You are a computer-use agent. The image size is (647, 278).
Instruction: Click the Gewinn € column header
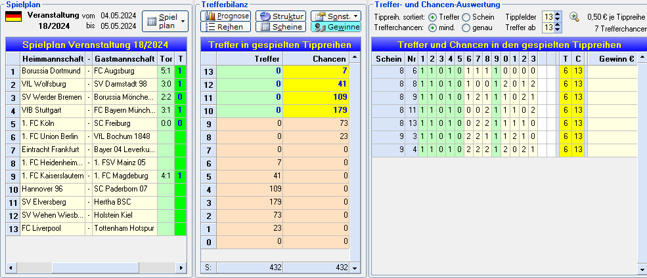click(612, 58)
